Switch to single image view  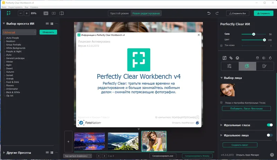tap(46, 14)
